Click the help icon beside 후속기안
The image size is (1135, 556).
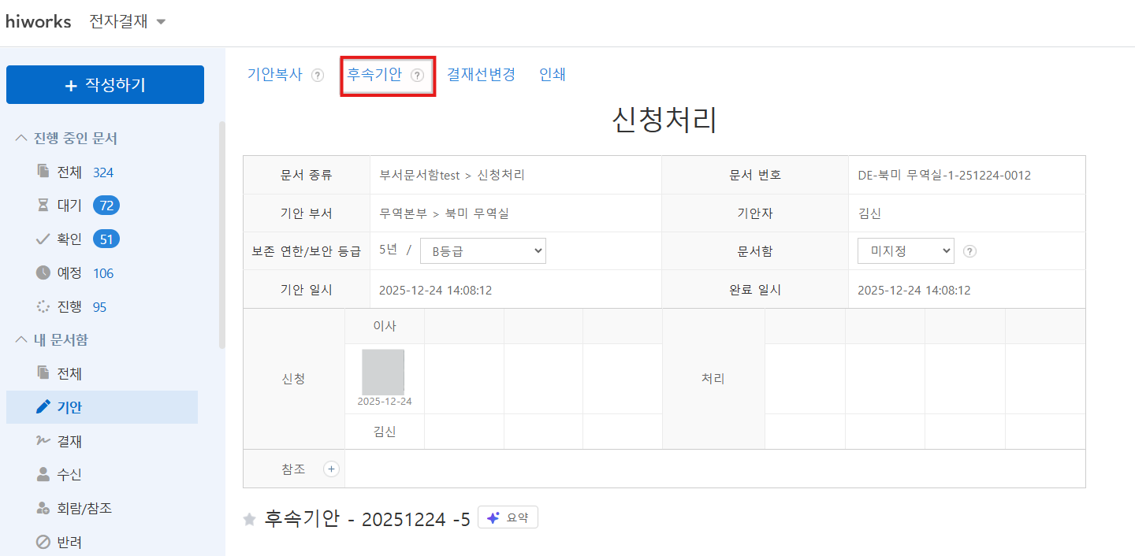pyautogui.click(x=418, y=76)
